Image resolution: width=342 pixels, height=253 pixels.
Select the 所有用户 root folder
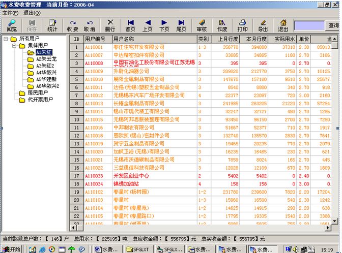click(x=29, y=39)
